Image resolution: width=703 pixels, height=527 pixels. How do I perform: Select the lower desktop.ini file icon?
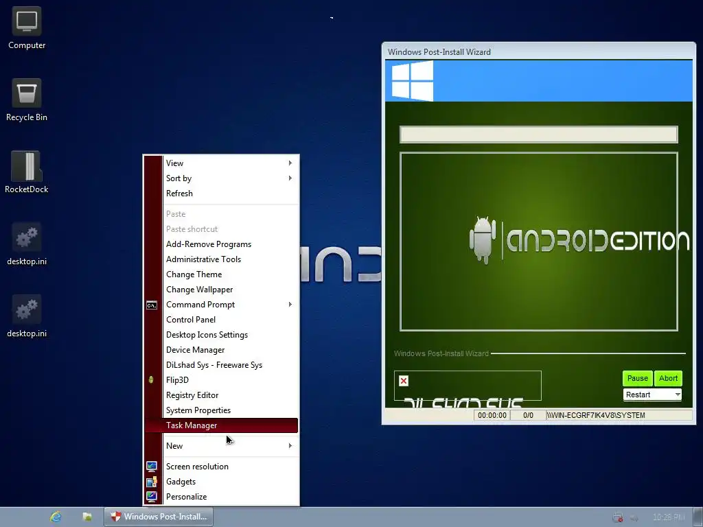(x=27, y=316)
